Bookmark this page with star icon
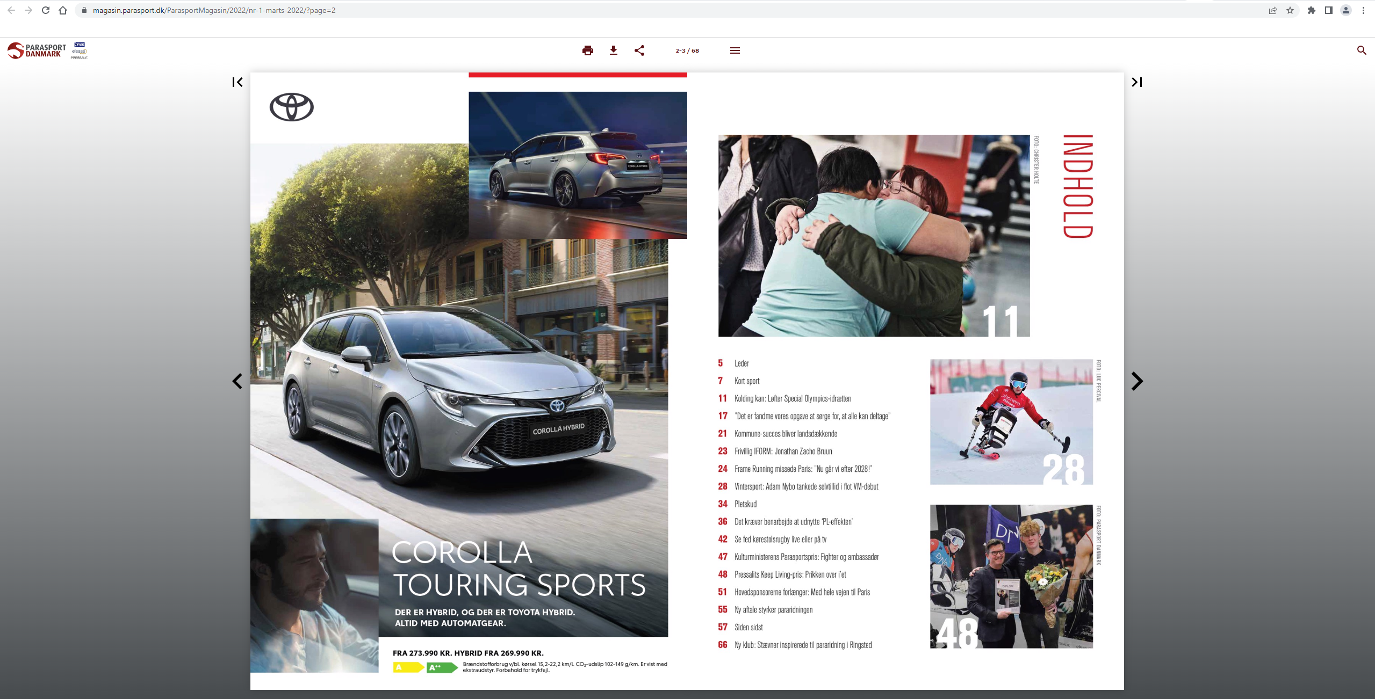 (x=1290, y=10)
